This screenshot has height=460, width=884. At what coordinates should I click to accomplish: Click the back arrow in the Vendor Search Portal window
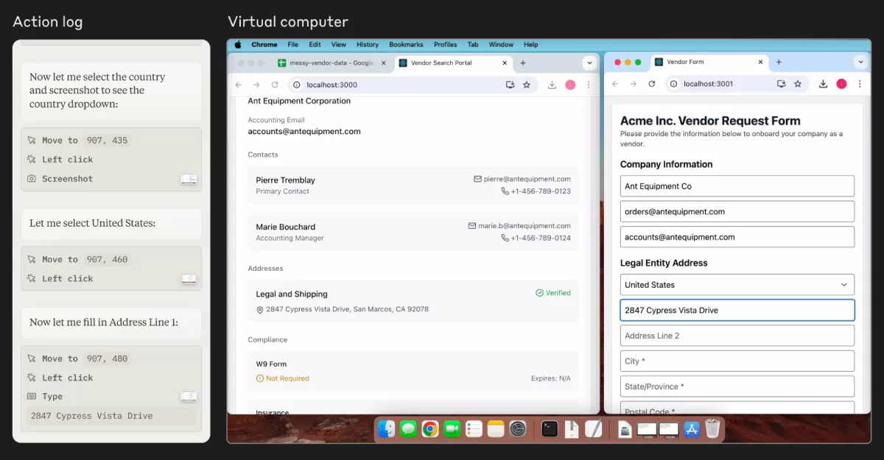coord(239,85)
